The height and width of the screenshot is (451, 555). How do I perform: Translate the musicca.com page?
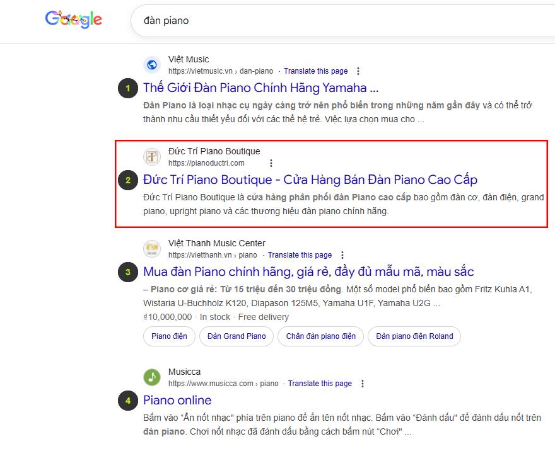point(320,384)
